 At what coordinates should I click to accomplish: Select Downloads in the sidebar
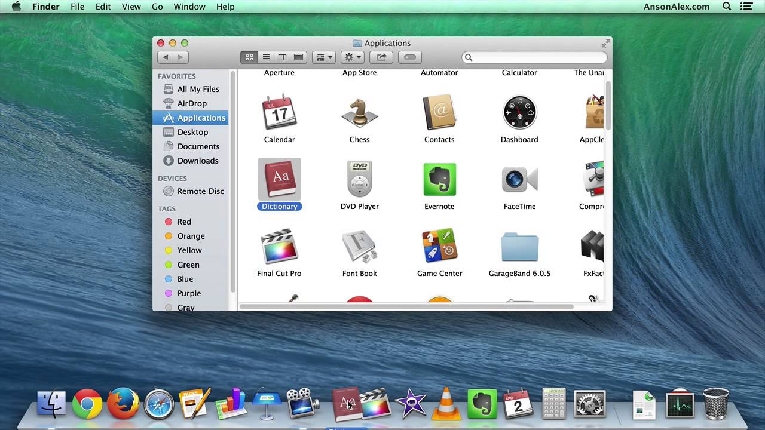point(198,161)
